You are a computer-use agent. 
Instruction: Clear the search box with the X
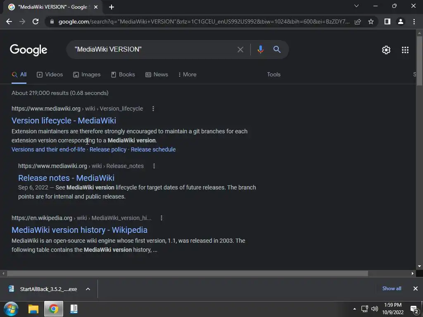point(240,50)
